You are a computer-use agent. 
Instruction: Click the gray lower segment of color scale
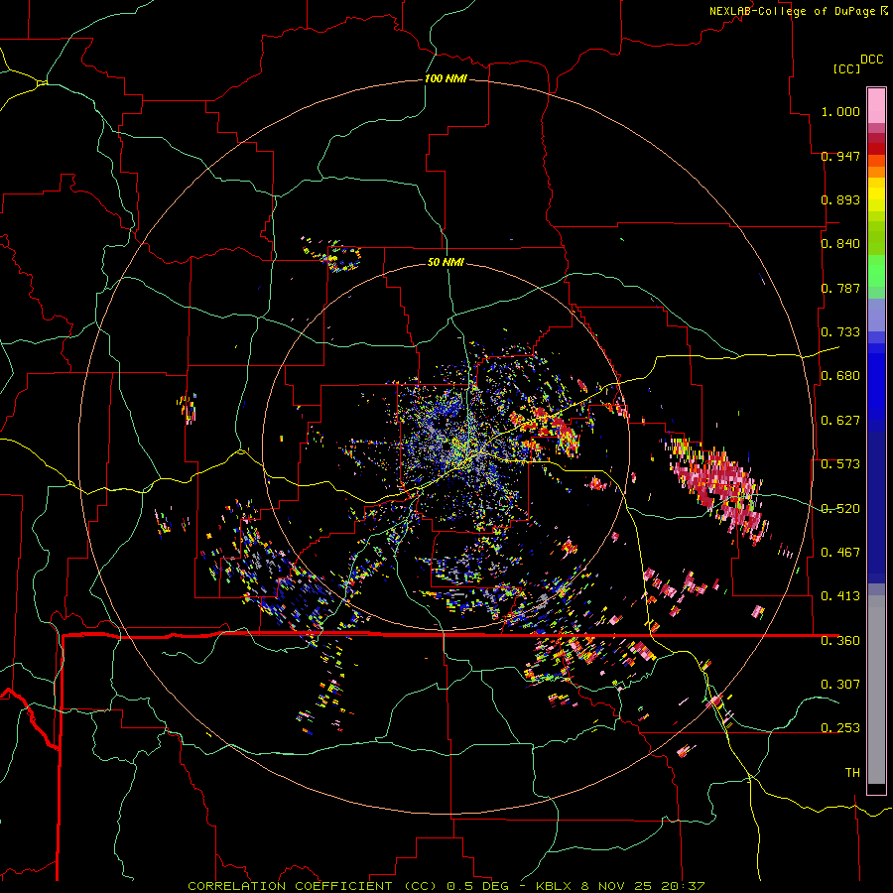[x=876, y=690]
